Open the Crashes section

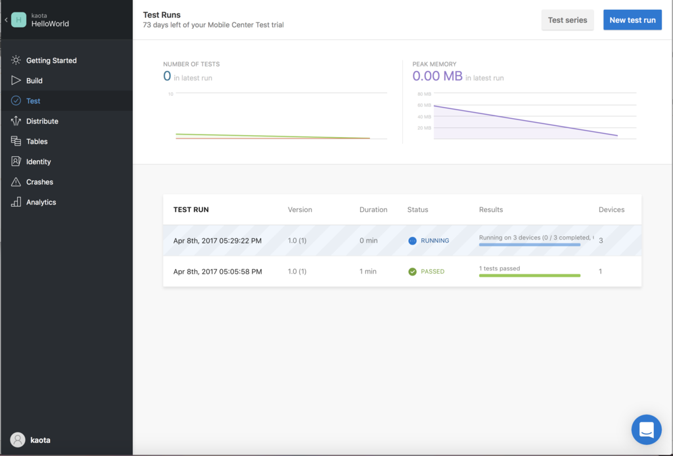coord(66,182)
